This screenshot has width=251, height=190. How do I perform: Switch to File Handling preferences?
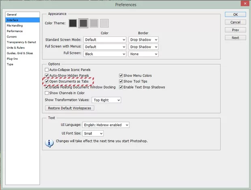click(15, 25)
